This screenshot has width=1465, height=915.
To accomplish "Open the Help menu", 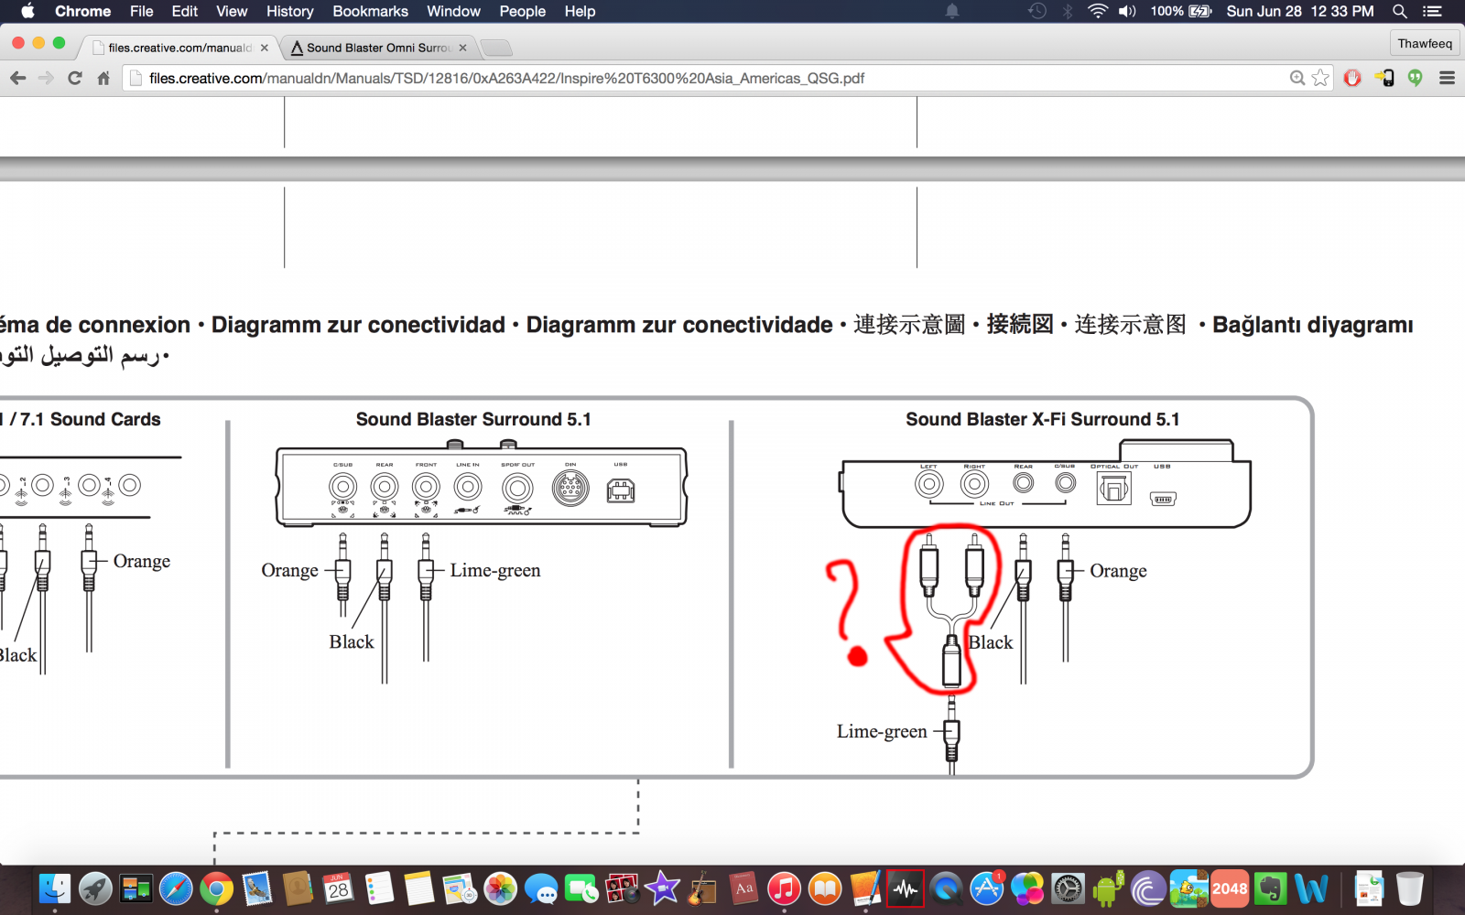I will click(580, 11).
